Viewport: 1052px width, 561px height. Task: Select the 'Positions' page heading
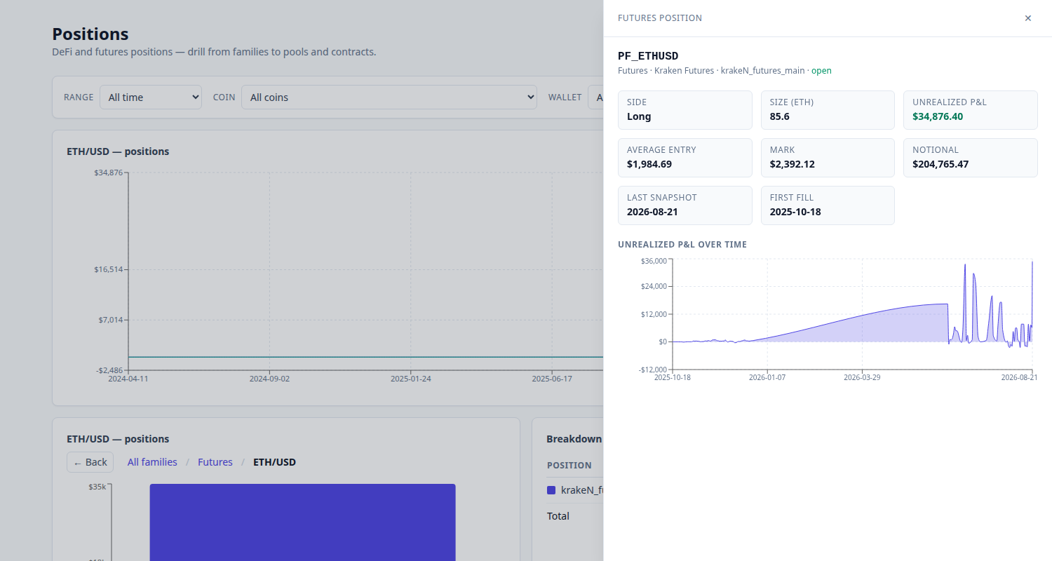point(90,34)
